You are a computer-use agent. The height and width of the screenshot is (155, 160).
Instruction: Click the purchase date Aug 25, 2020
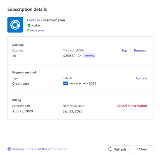point(23,111)
